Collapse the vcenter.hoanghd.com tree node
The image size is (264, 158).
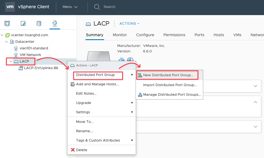(2, 35)
